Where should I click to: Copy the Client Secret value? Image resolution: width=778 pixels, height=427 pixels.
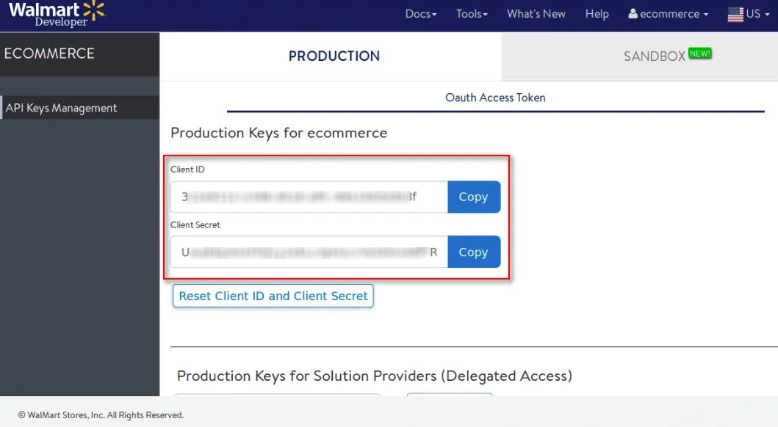tap(474, 252)
